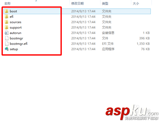Click the 文件夹 type of boot row
This screenshot has height=122, width=160.
pyautogui.click(x=107, y=11)
